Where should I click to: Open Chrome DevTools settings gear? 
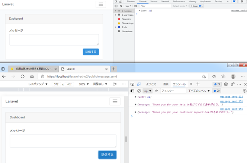coord(242,1)
